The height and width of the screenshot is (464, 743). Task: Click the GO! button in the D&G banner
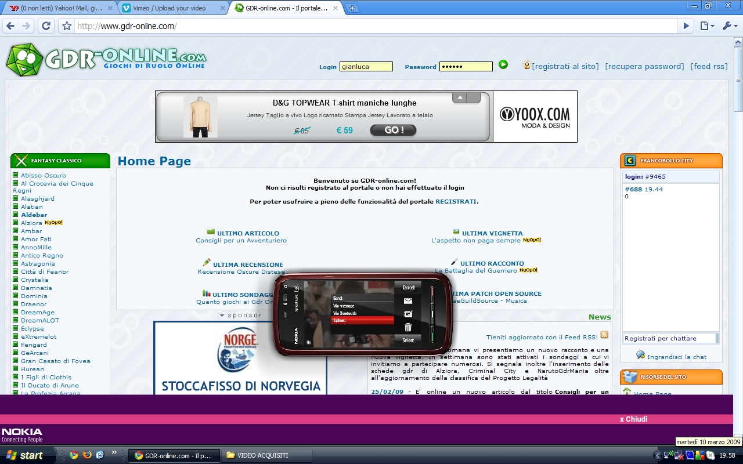pyautogui.click(x=393, y=130)
